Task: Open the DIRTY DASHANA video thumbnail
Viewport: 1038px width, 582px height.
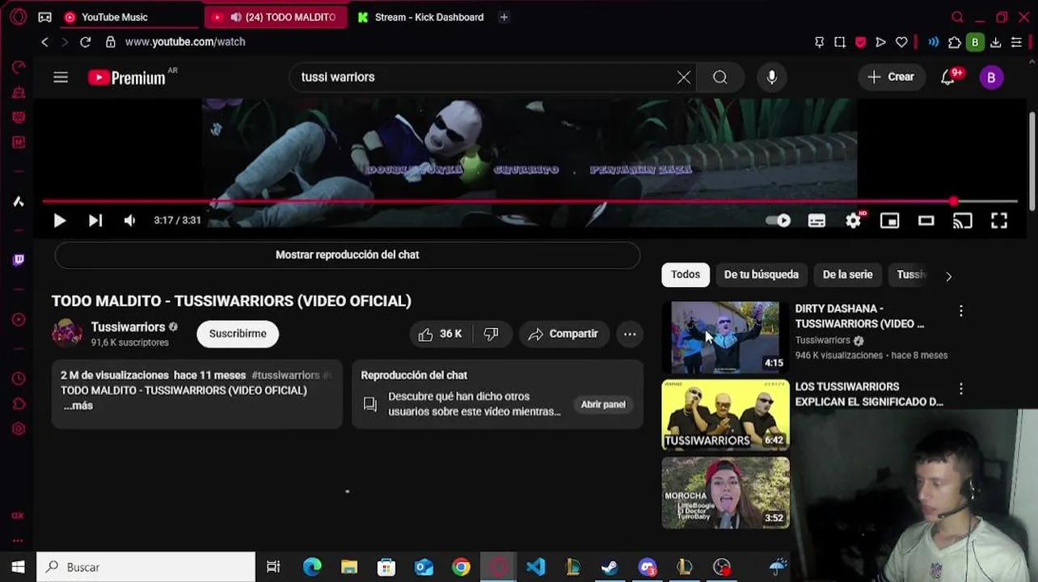Action: click(x=726, y=337)
